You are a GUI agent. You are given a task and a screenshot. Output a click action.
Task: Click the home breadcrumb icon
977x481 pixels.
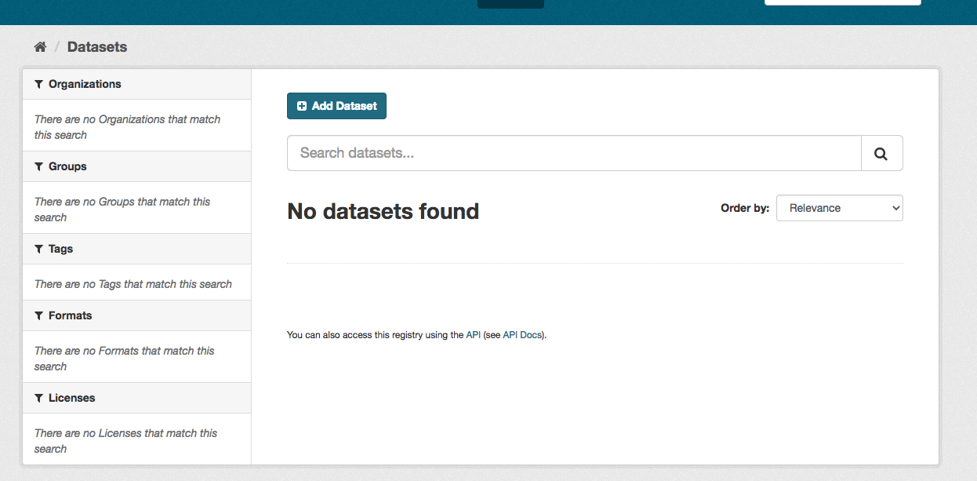[40, 46]
